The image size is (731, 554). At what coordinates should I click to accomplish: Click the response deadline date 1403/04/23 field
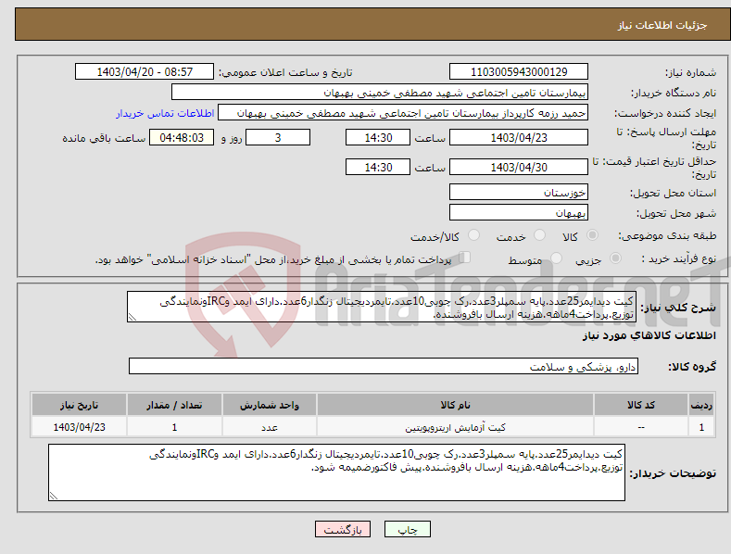click(519, 137)
